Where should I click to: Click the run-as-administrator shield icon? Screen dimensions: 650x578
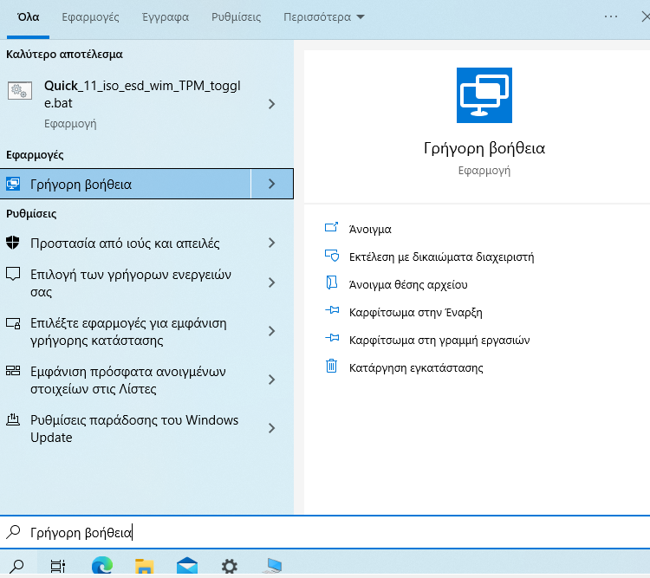point(332,256)
